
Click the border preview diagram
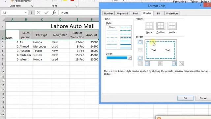click(x=161, y=50)
